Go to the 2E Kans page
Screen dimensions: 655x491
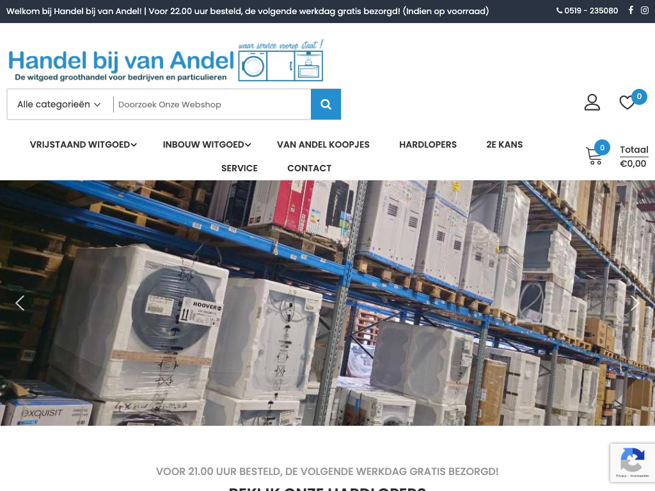pos(504,144)
